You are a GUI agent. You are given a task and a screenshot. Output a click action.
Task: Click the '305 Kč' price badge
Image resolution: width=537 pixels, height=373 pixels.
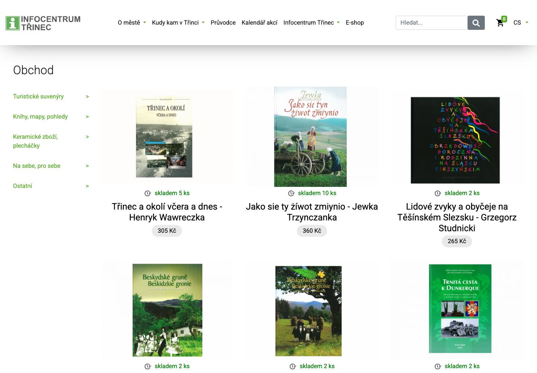pos(167,231)
